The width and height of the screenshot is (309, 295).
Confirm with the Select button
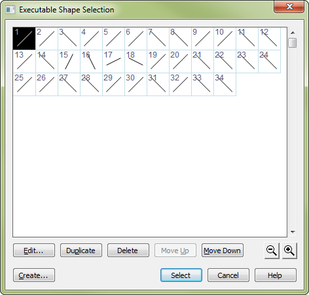pos(181,275)
